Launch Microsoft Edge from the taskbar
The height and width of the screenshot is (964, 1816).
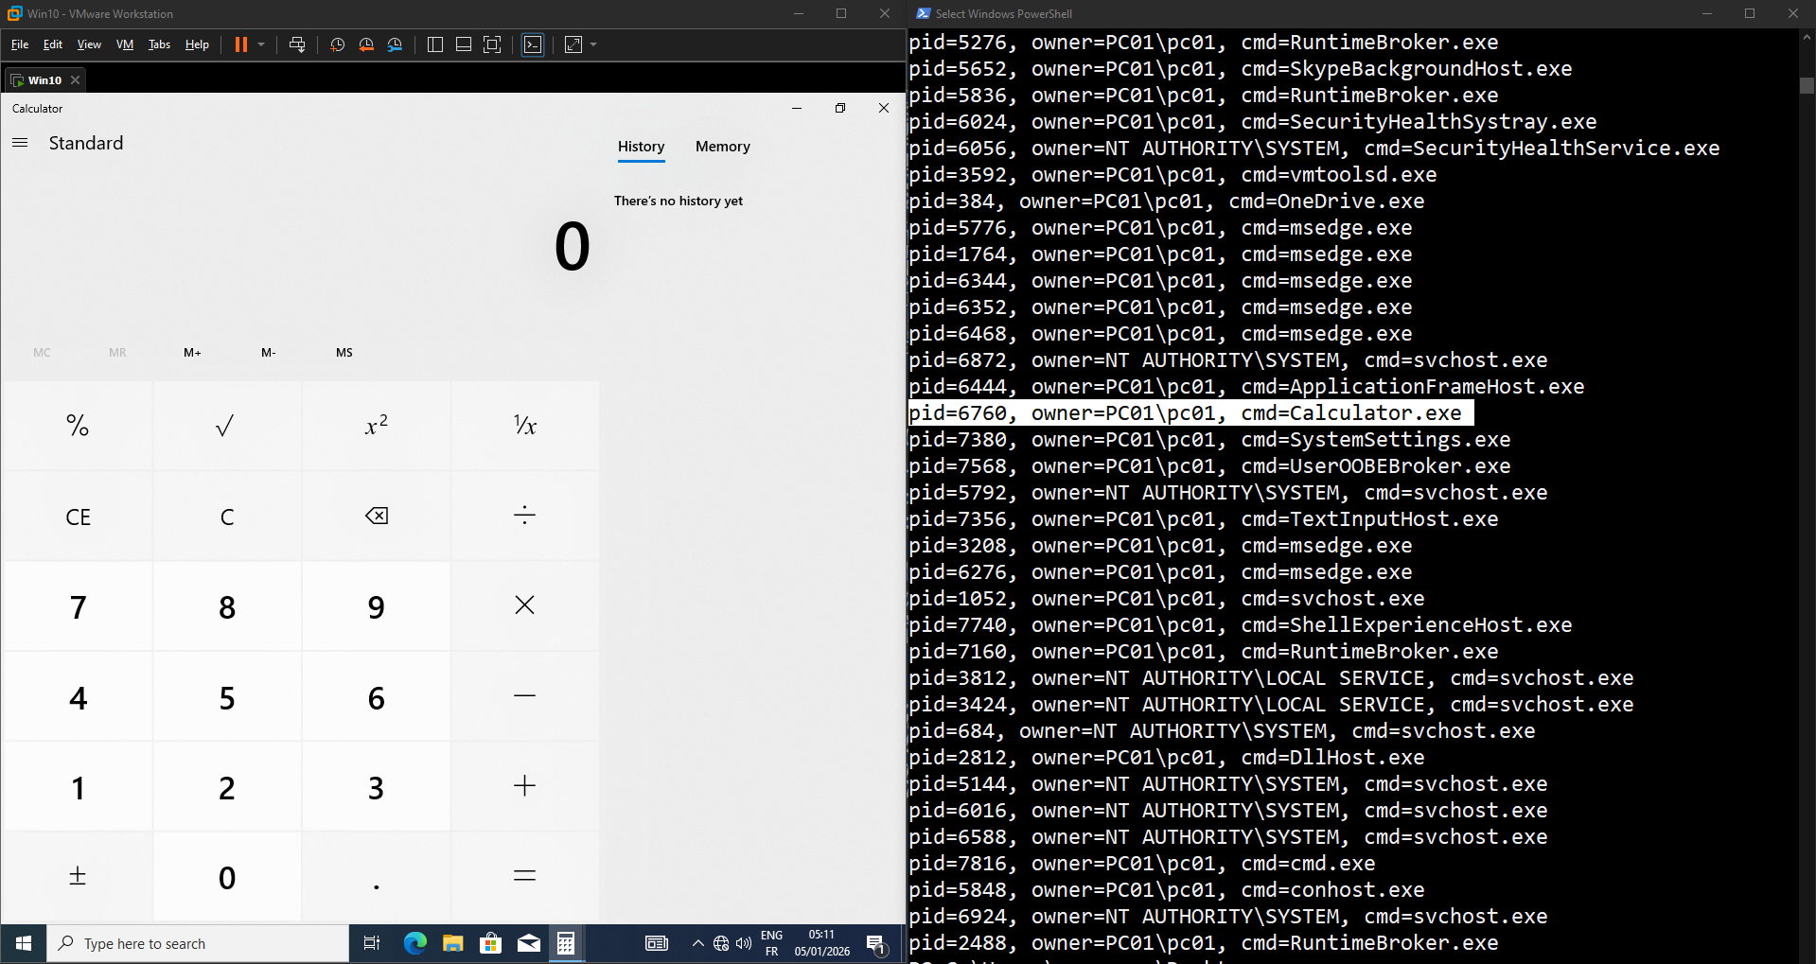pyautogui.click(x=414, y=943)
